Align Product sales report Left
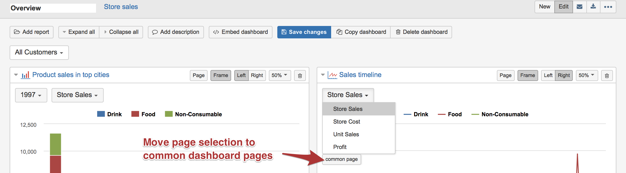This screenshot has height=173, width=626. (241, 76)
